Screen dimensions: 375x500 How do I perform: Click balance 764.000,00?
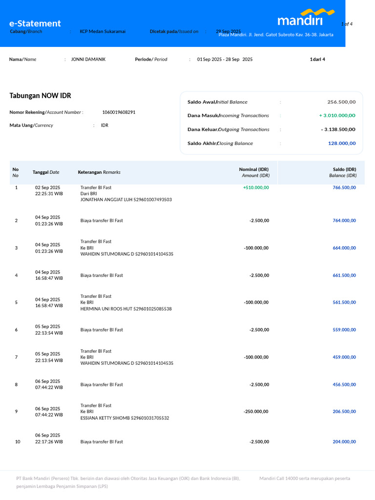click(344, 220)
